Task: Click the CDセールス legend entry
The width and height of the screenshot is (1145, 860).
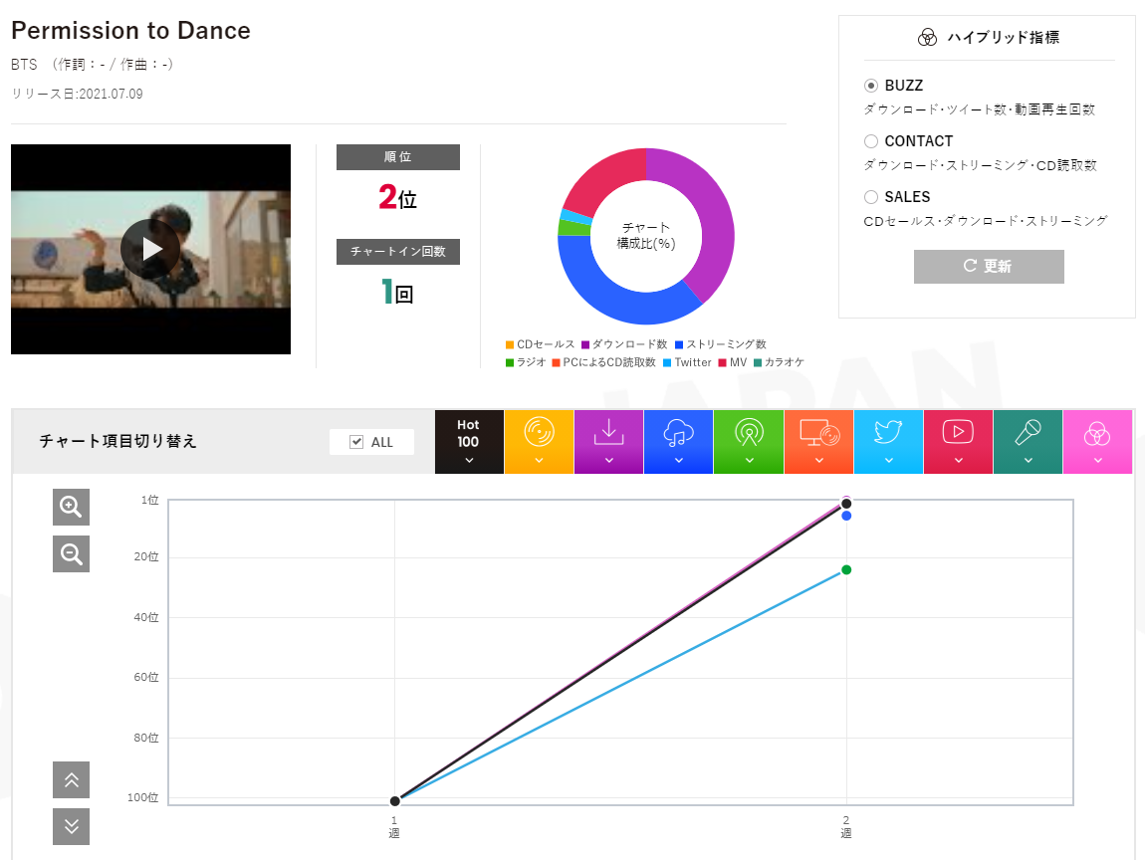Action: 540,344
